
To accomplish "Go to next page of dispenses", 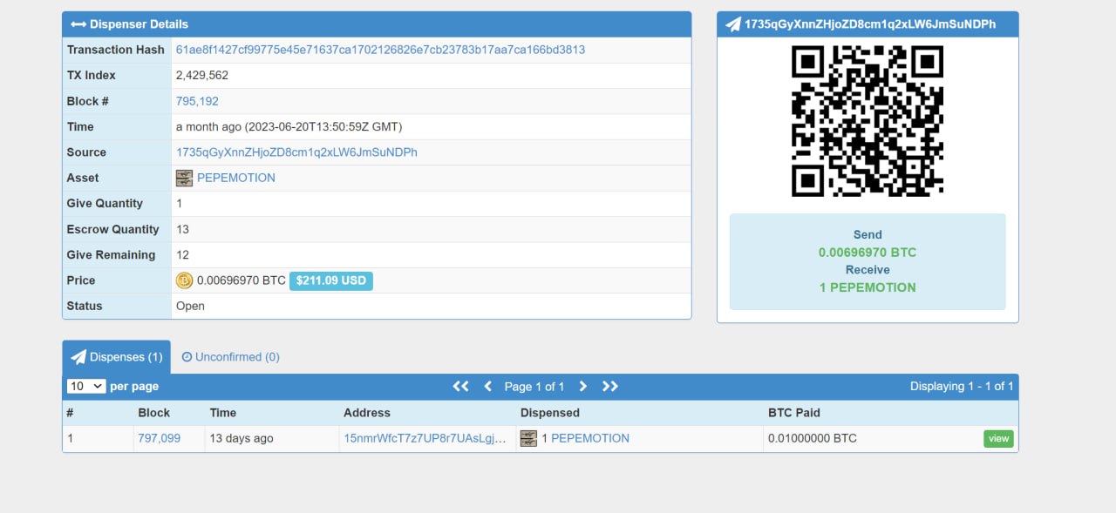I will [x=583, y=386].
